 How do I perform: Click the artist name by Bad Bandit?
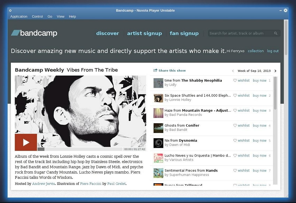(176, 130)
